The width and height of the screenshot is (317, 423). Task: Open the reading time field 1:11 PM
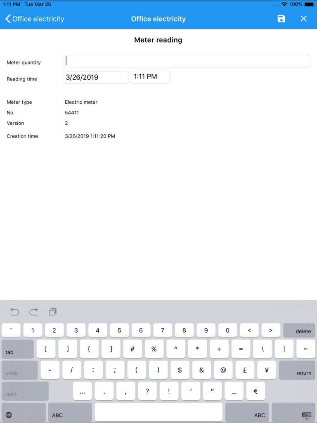point(150,76)
